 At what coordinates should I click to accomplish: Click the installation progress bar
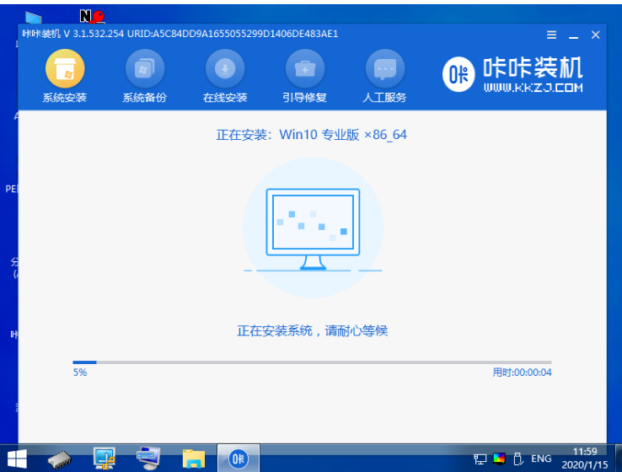(x=312, y=362)
